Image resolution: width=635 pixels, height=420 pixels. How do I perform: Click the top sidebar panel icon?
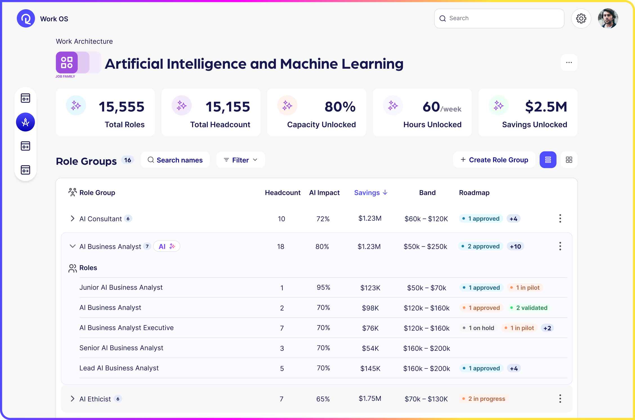pyautogui.click(x=26, y=98)
